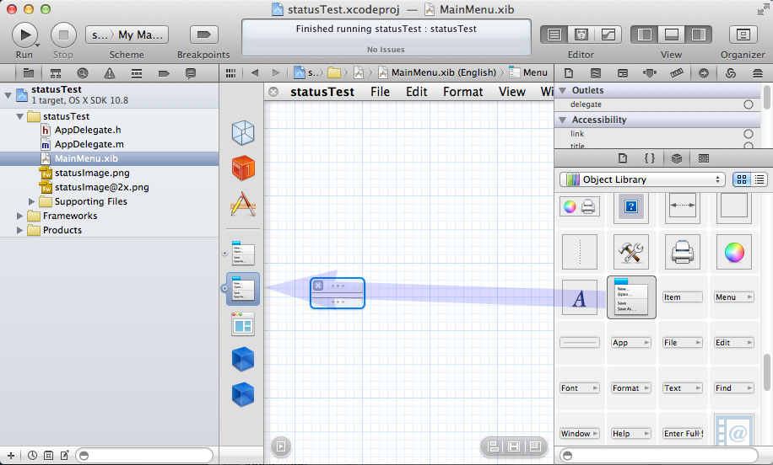This screenshot has width=773, height=465.
Task: Show the Debug navigator
Action: pos(137,73)
